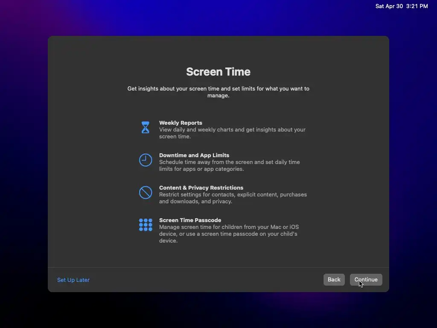Click the Screen Time Passcode keypad icon
437x328 pixels.
click(x=146, y=225)
